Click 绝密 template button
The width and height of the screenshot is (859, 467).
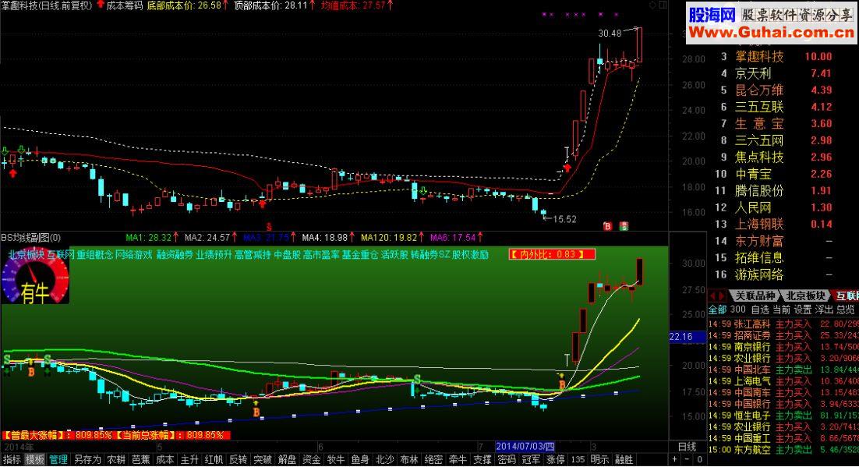tap(433, 459)
